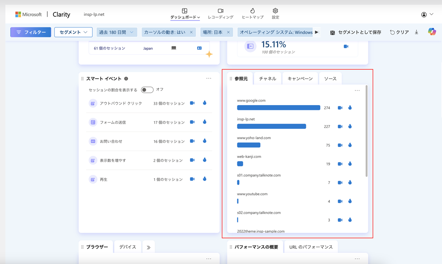The height and width of the screenshot is (264, 442).
Task: Open 設定 page
Action: pos(275,14)
